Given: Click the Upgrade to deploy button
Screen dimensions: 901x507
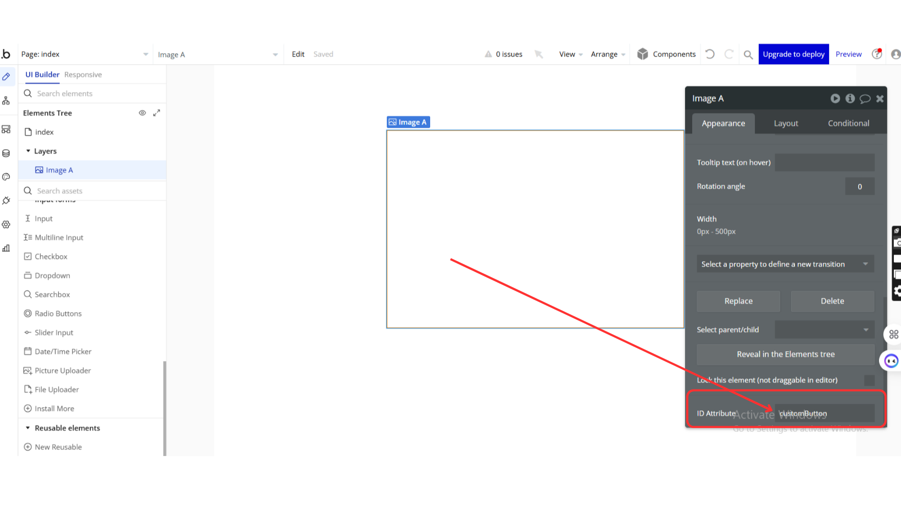Looking at the screenshot, I should pos(793,54).
